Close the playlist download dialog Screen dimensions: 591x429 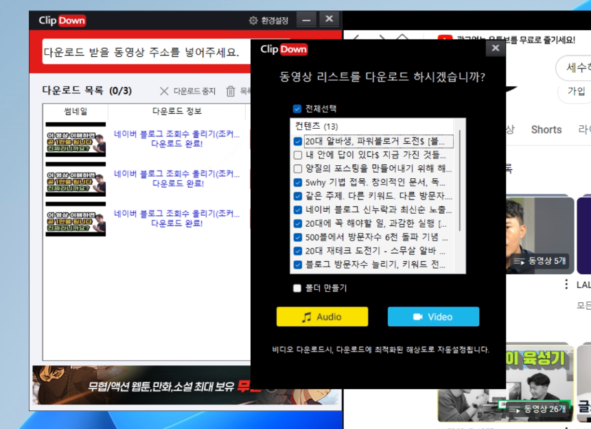(496, 48)
